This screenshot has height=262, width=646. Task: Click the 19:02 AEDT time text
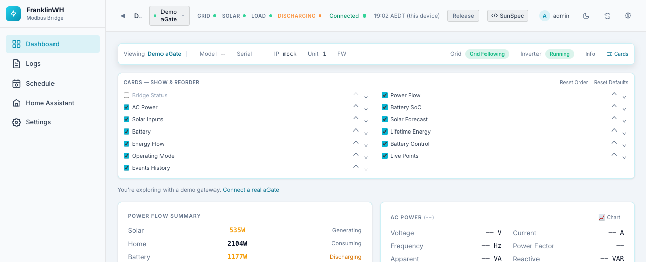pyautogui.click(x=407, y=16)
